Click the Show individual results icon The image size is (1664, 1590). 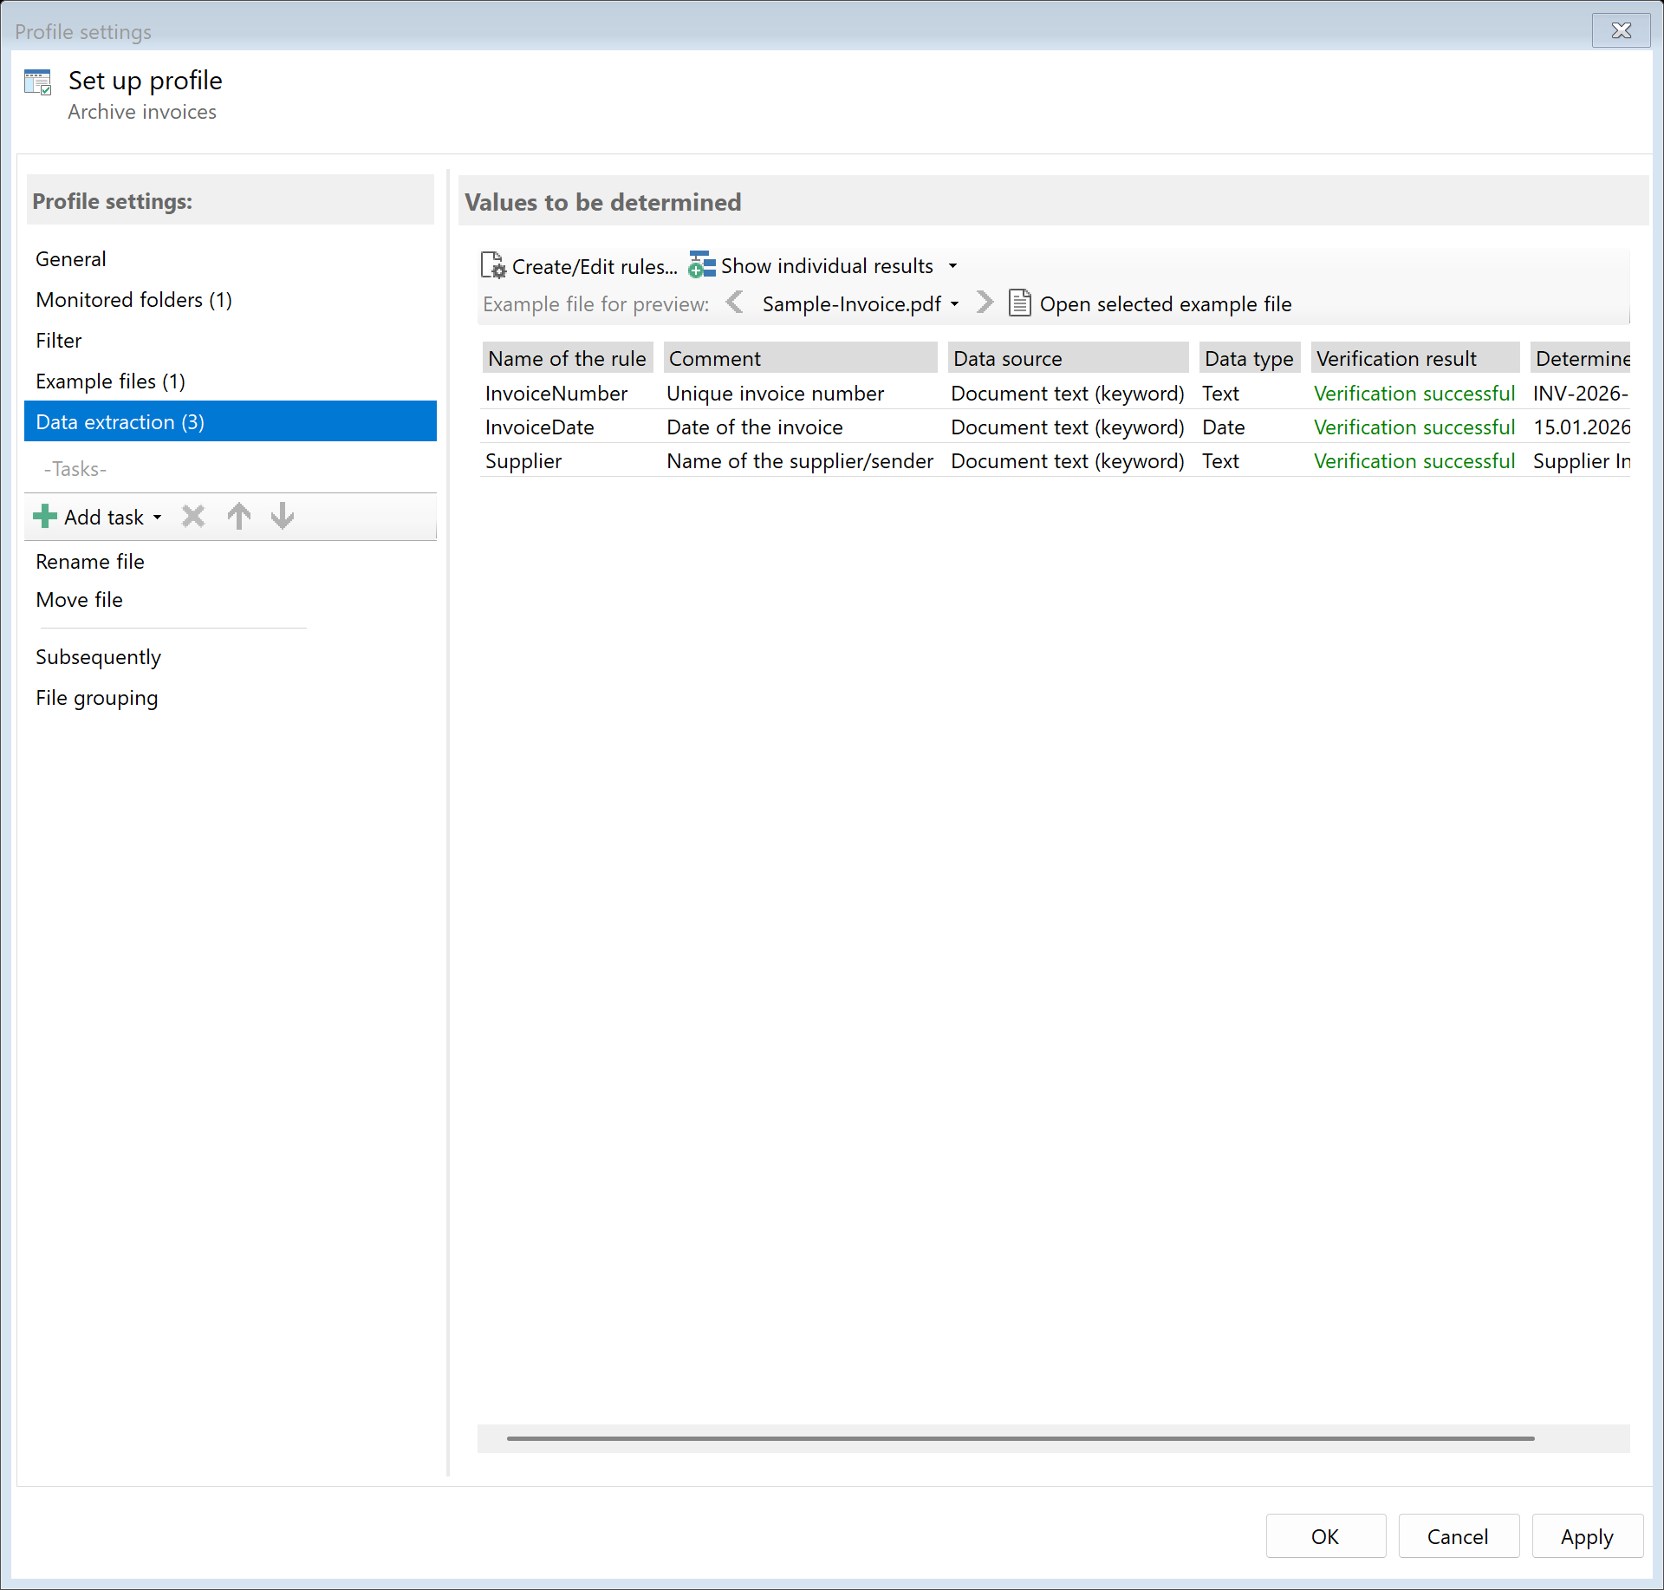[x=700, y=265]
